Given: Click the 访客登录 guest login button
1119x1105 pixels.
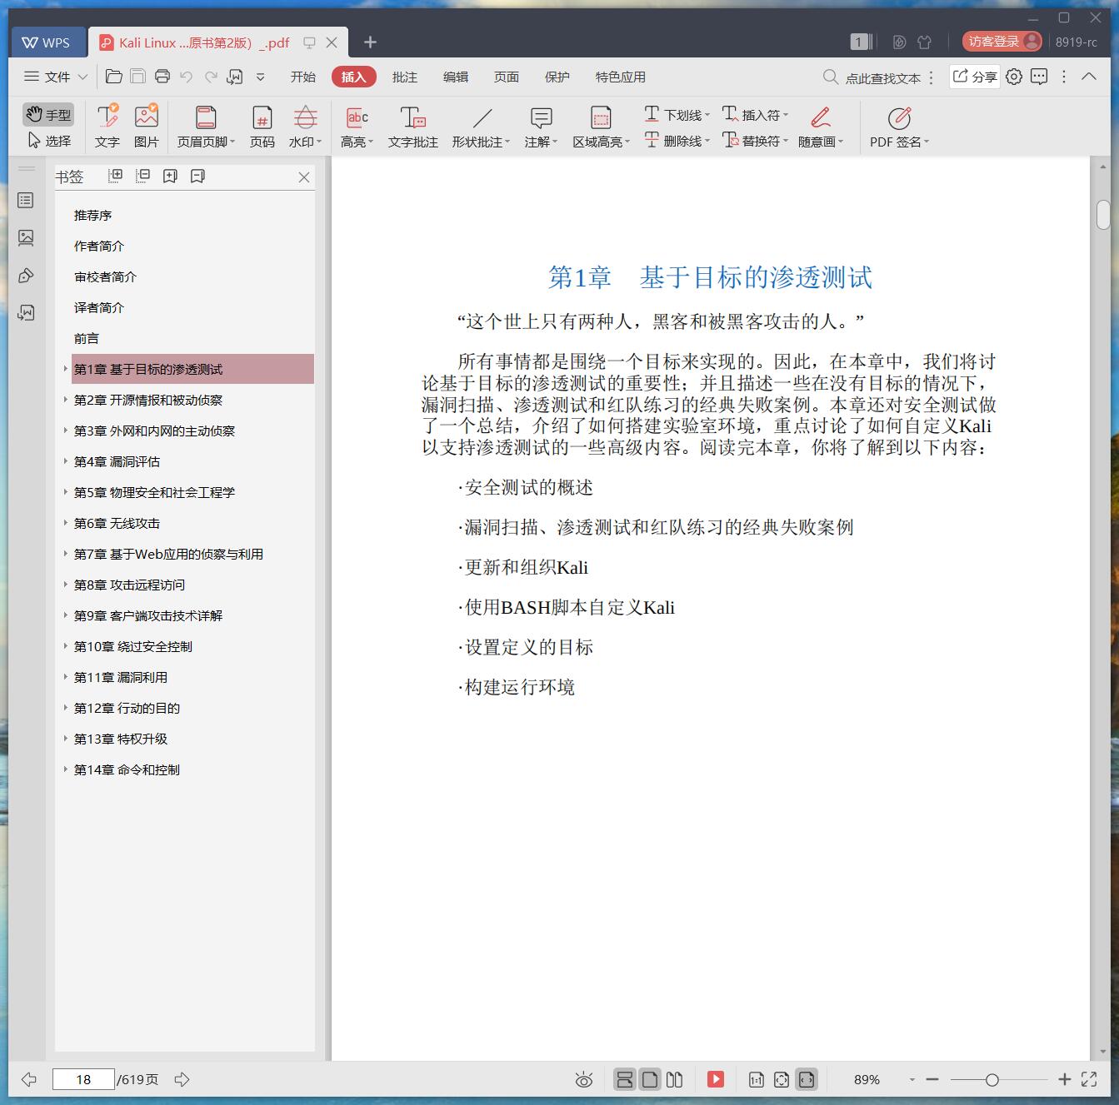Looking at the screenshot, I should click(x=1002, y=42).
